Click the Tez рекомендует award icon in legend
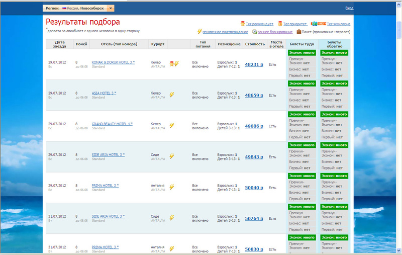Image resolution: width=402 pixels, height=255 pixels. click(243, 24)
